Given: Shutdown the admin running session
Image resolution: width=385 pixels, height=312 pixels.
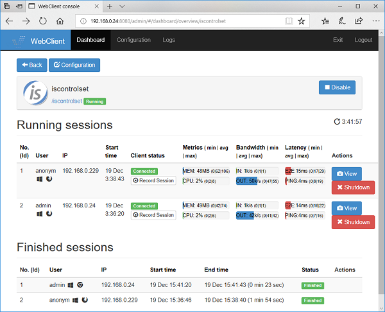Looking at the screenshot, I should tap(353, 222).
